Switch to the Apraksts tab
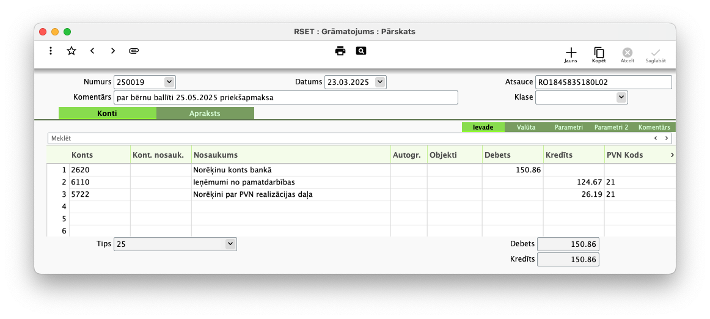 (205, 113)
